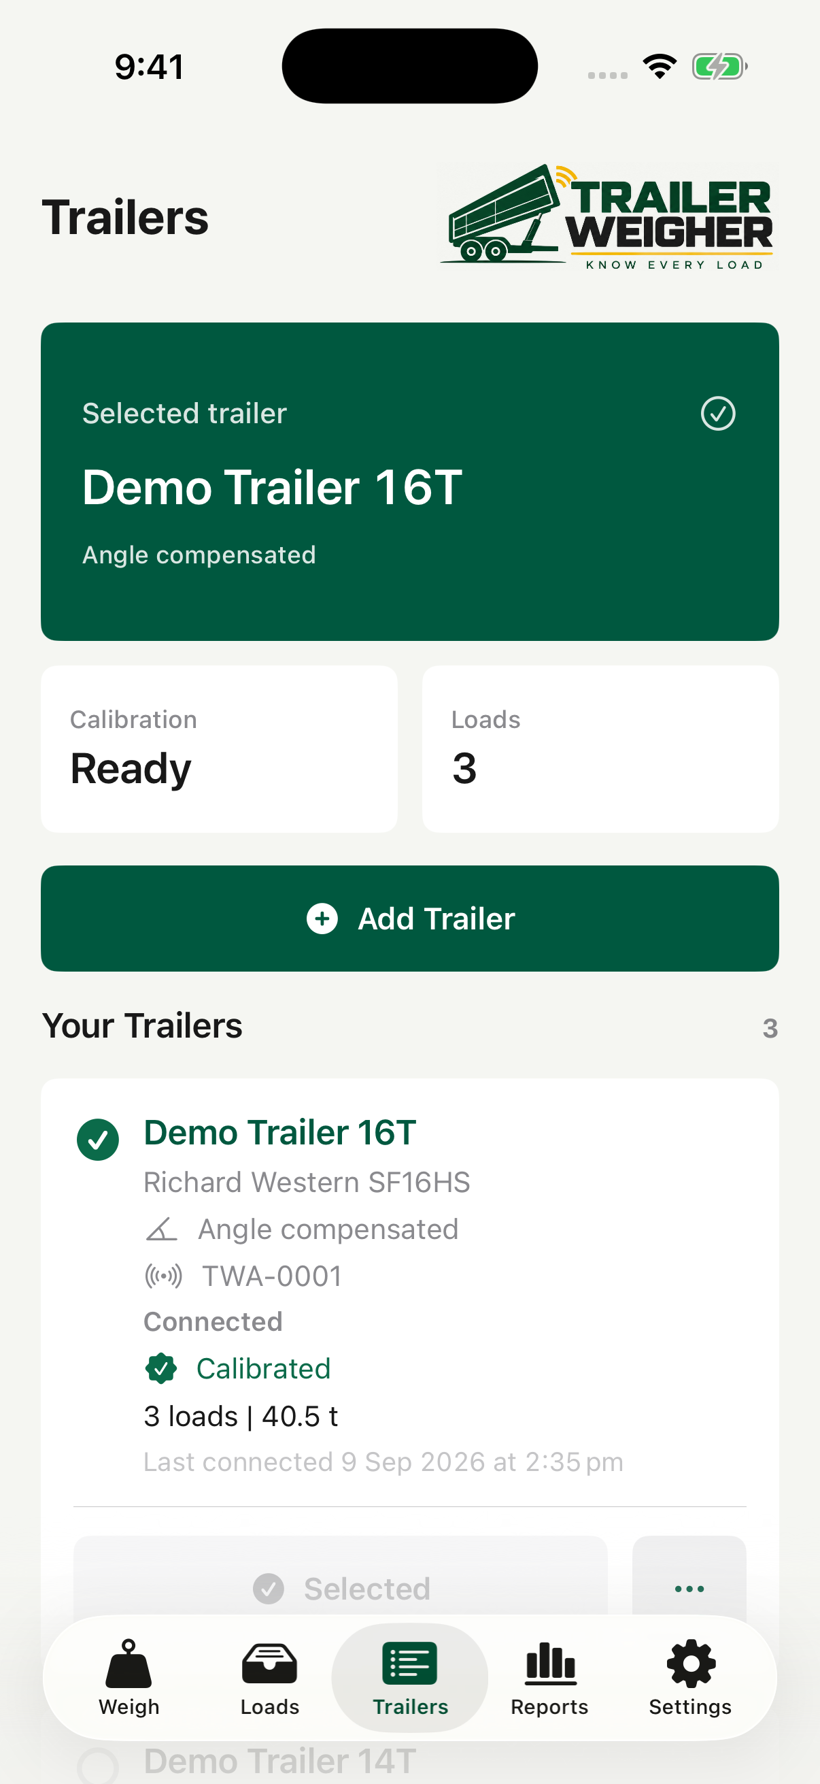
Task: Tap the green Calibrated label
Action: 263,1368
